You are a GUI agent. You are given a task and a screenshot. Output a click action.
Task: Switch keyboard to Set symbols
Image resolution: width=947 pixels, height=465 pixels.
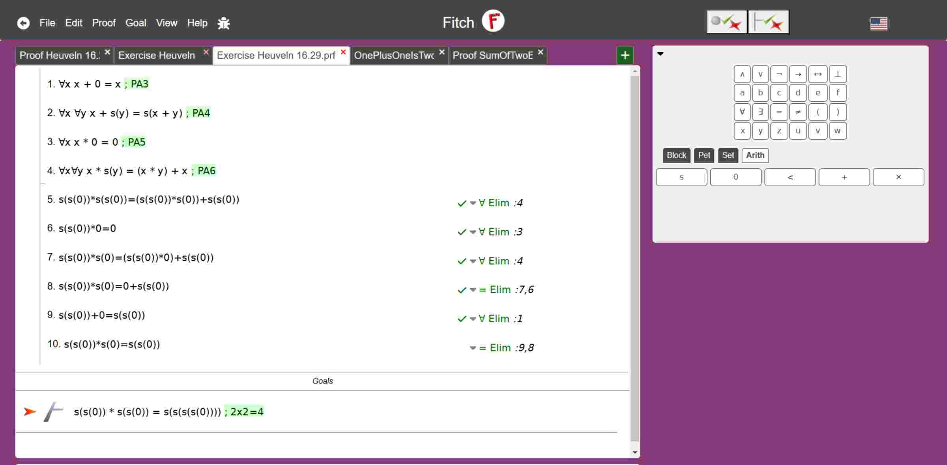tap(728, 155)
